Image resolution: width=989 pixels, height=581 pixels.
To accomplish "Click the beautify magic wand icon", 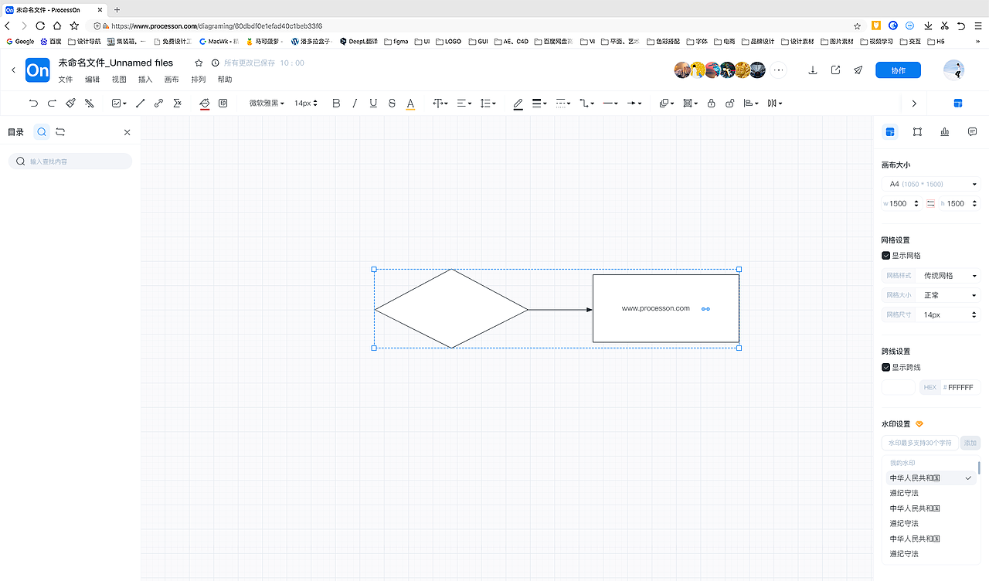I will (89, 103).
